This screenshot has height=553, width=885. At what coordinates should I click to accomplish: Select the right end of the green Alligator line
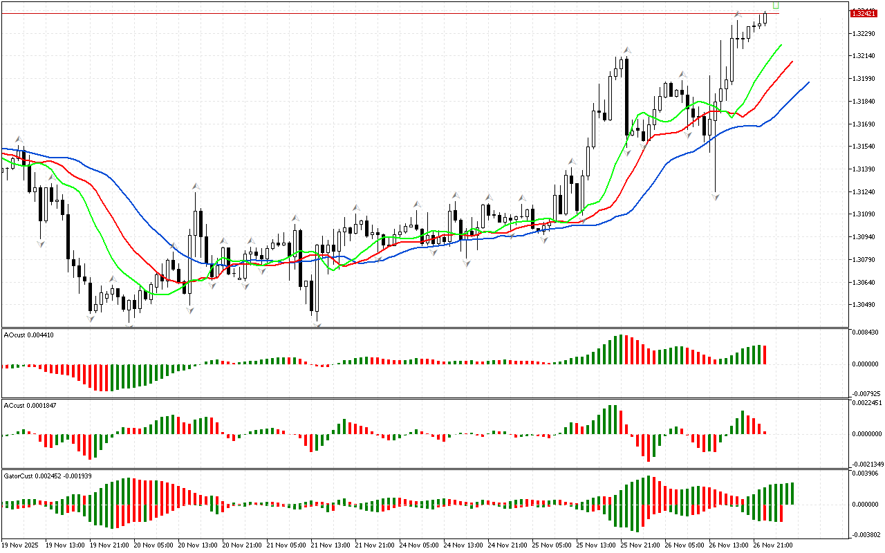click(781, 44)
